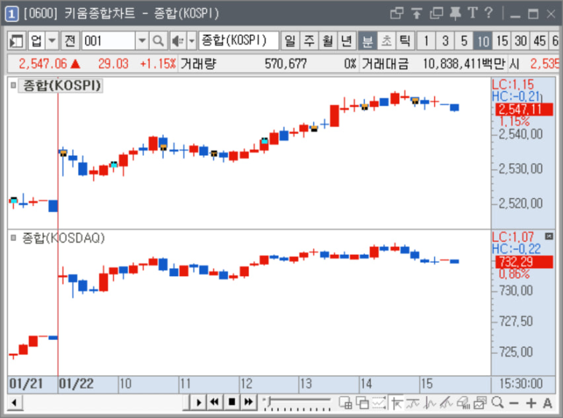This screenshot has height=418, width=563.
Task: Zoom out chart with minus icon
Action: (x=513, y=403)
